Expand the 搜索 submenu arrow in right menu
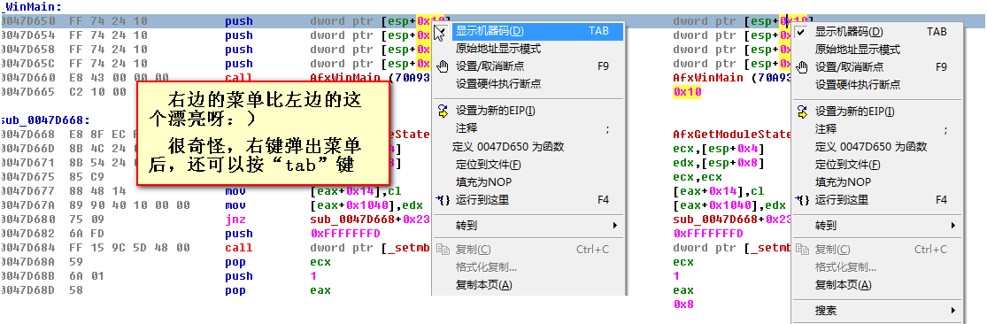987x324 pixels. [953, 310]
